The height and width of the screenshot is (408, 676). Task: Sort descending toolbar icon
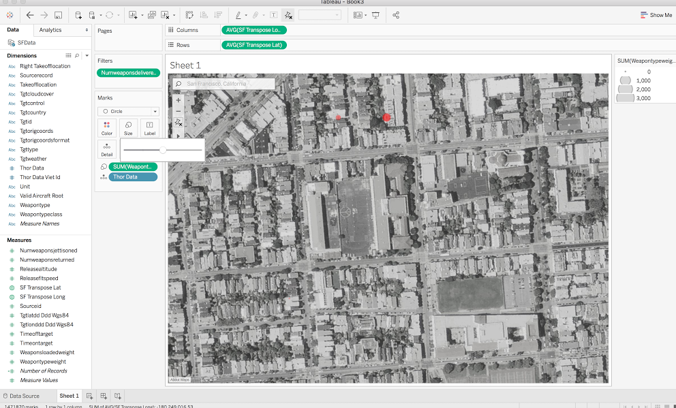click(218, 15)
